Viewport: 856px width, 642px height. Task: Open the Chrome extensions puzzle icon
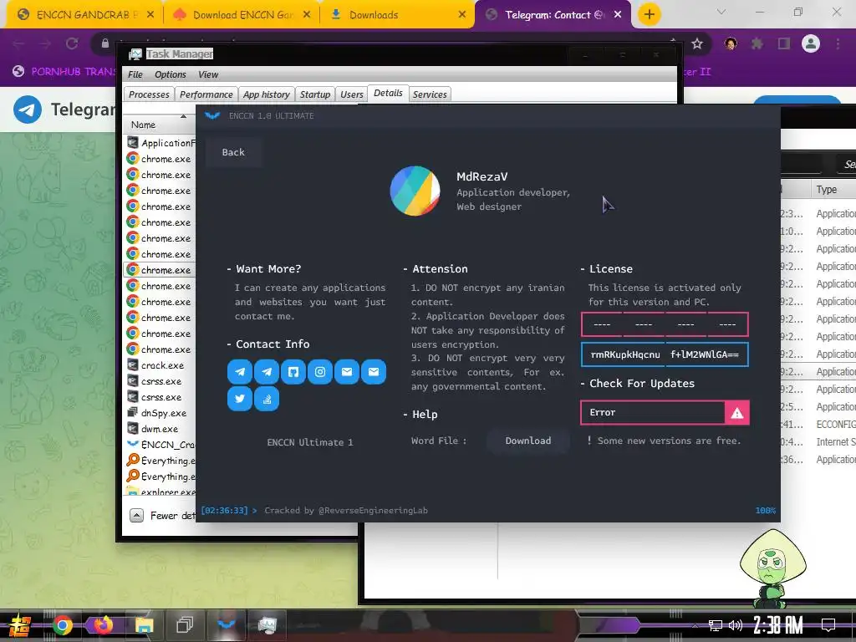(757, 43)
